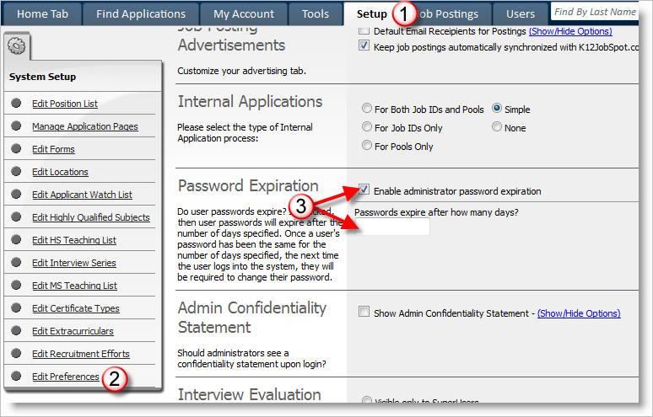Click bullet icon beside Manage Application Pages

tap(16, 126)
